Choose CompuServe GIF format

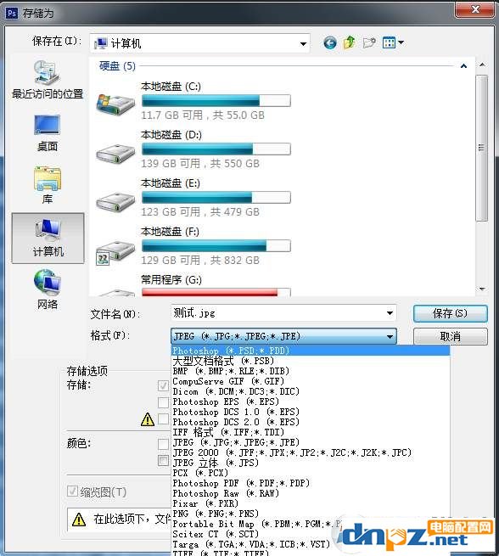click(311, 381)
